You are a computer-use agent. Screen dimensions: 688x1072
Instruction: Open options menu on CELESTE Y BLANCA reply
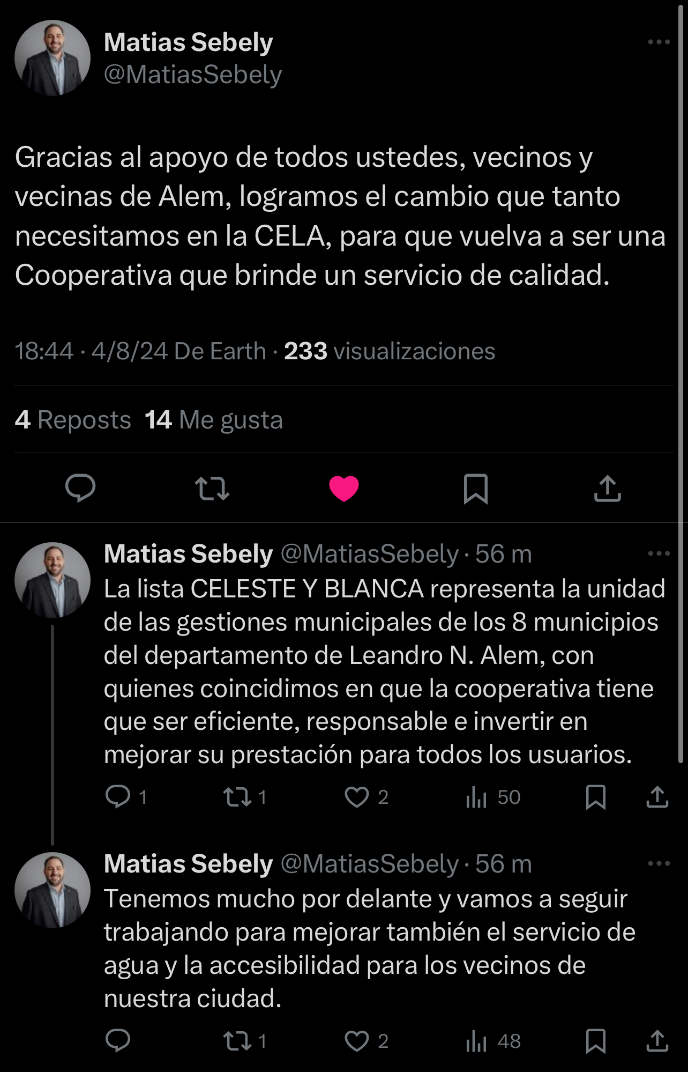(659, 553)
